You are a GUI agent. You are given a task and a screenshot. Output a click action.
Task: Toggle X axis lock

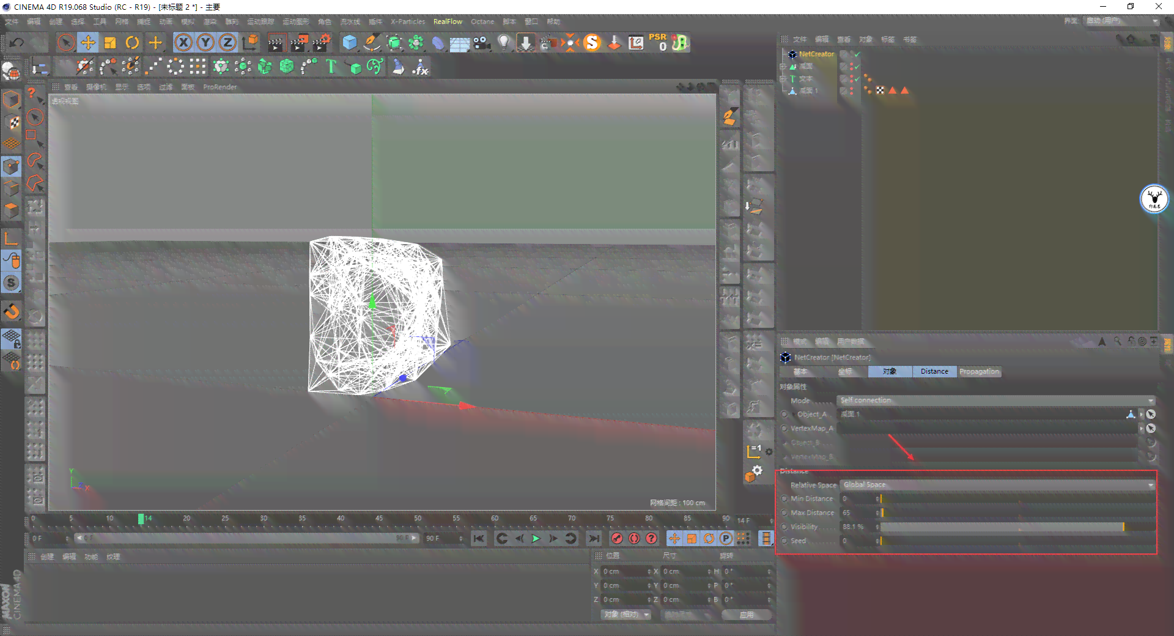pos(183,42)
